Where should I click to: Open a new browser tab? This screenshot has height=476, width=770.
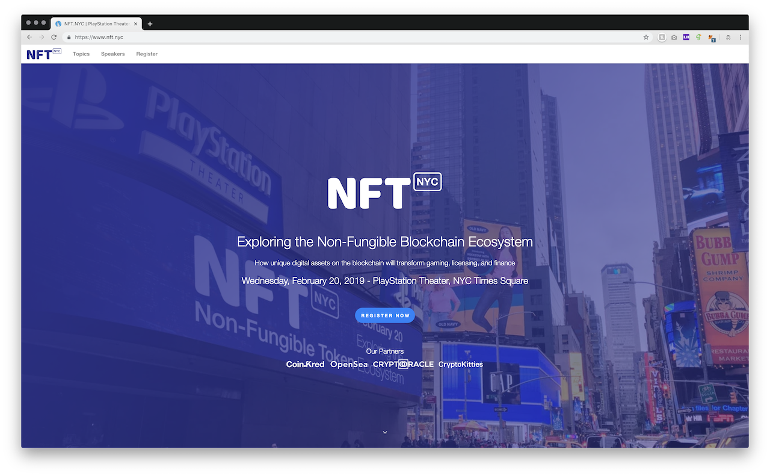coord(150,24)
